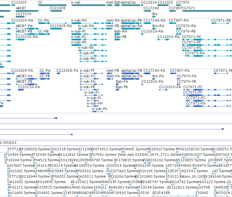Click protein GC-PB

[44, 79]
